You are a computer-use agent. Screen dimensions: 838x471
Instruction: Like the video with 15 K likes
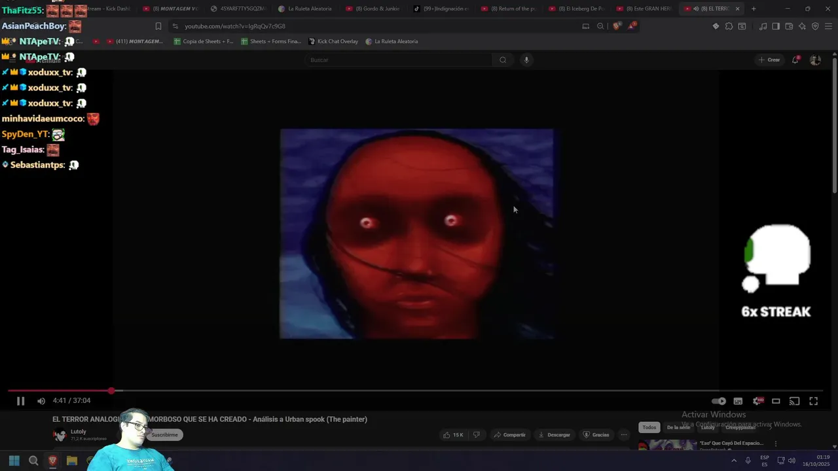[453, 435]
